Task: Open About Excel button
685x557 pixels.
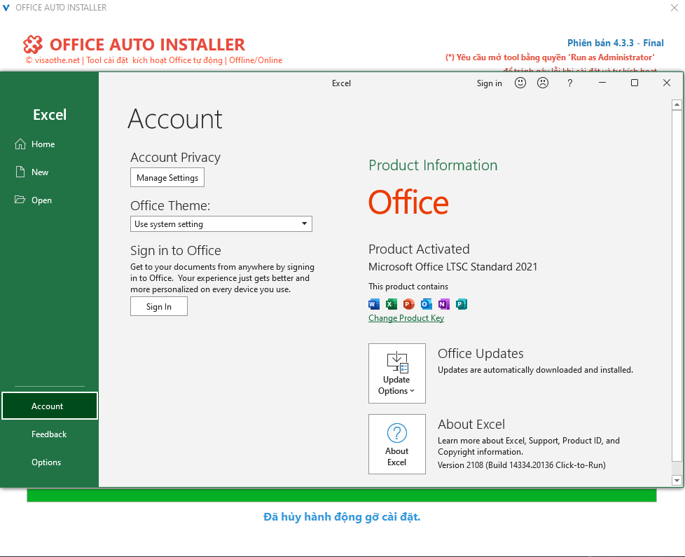Action: pos(396,444)
